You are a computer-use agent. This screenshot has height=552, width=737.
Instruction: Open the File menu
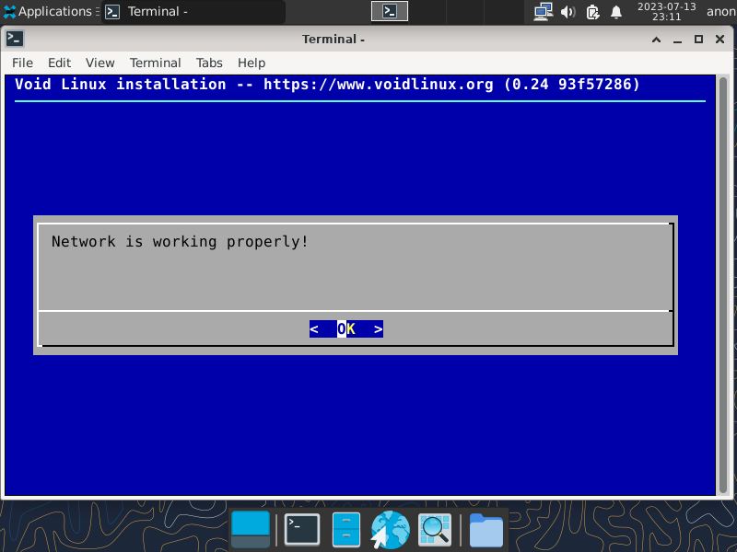click(22, 63)
